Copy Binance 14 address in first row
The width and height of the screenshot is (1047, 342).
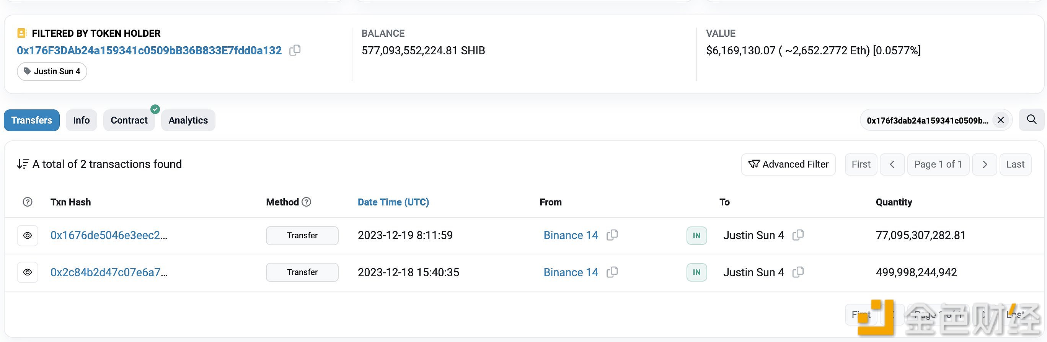point(612,235)
